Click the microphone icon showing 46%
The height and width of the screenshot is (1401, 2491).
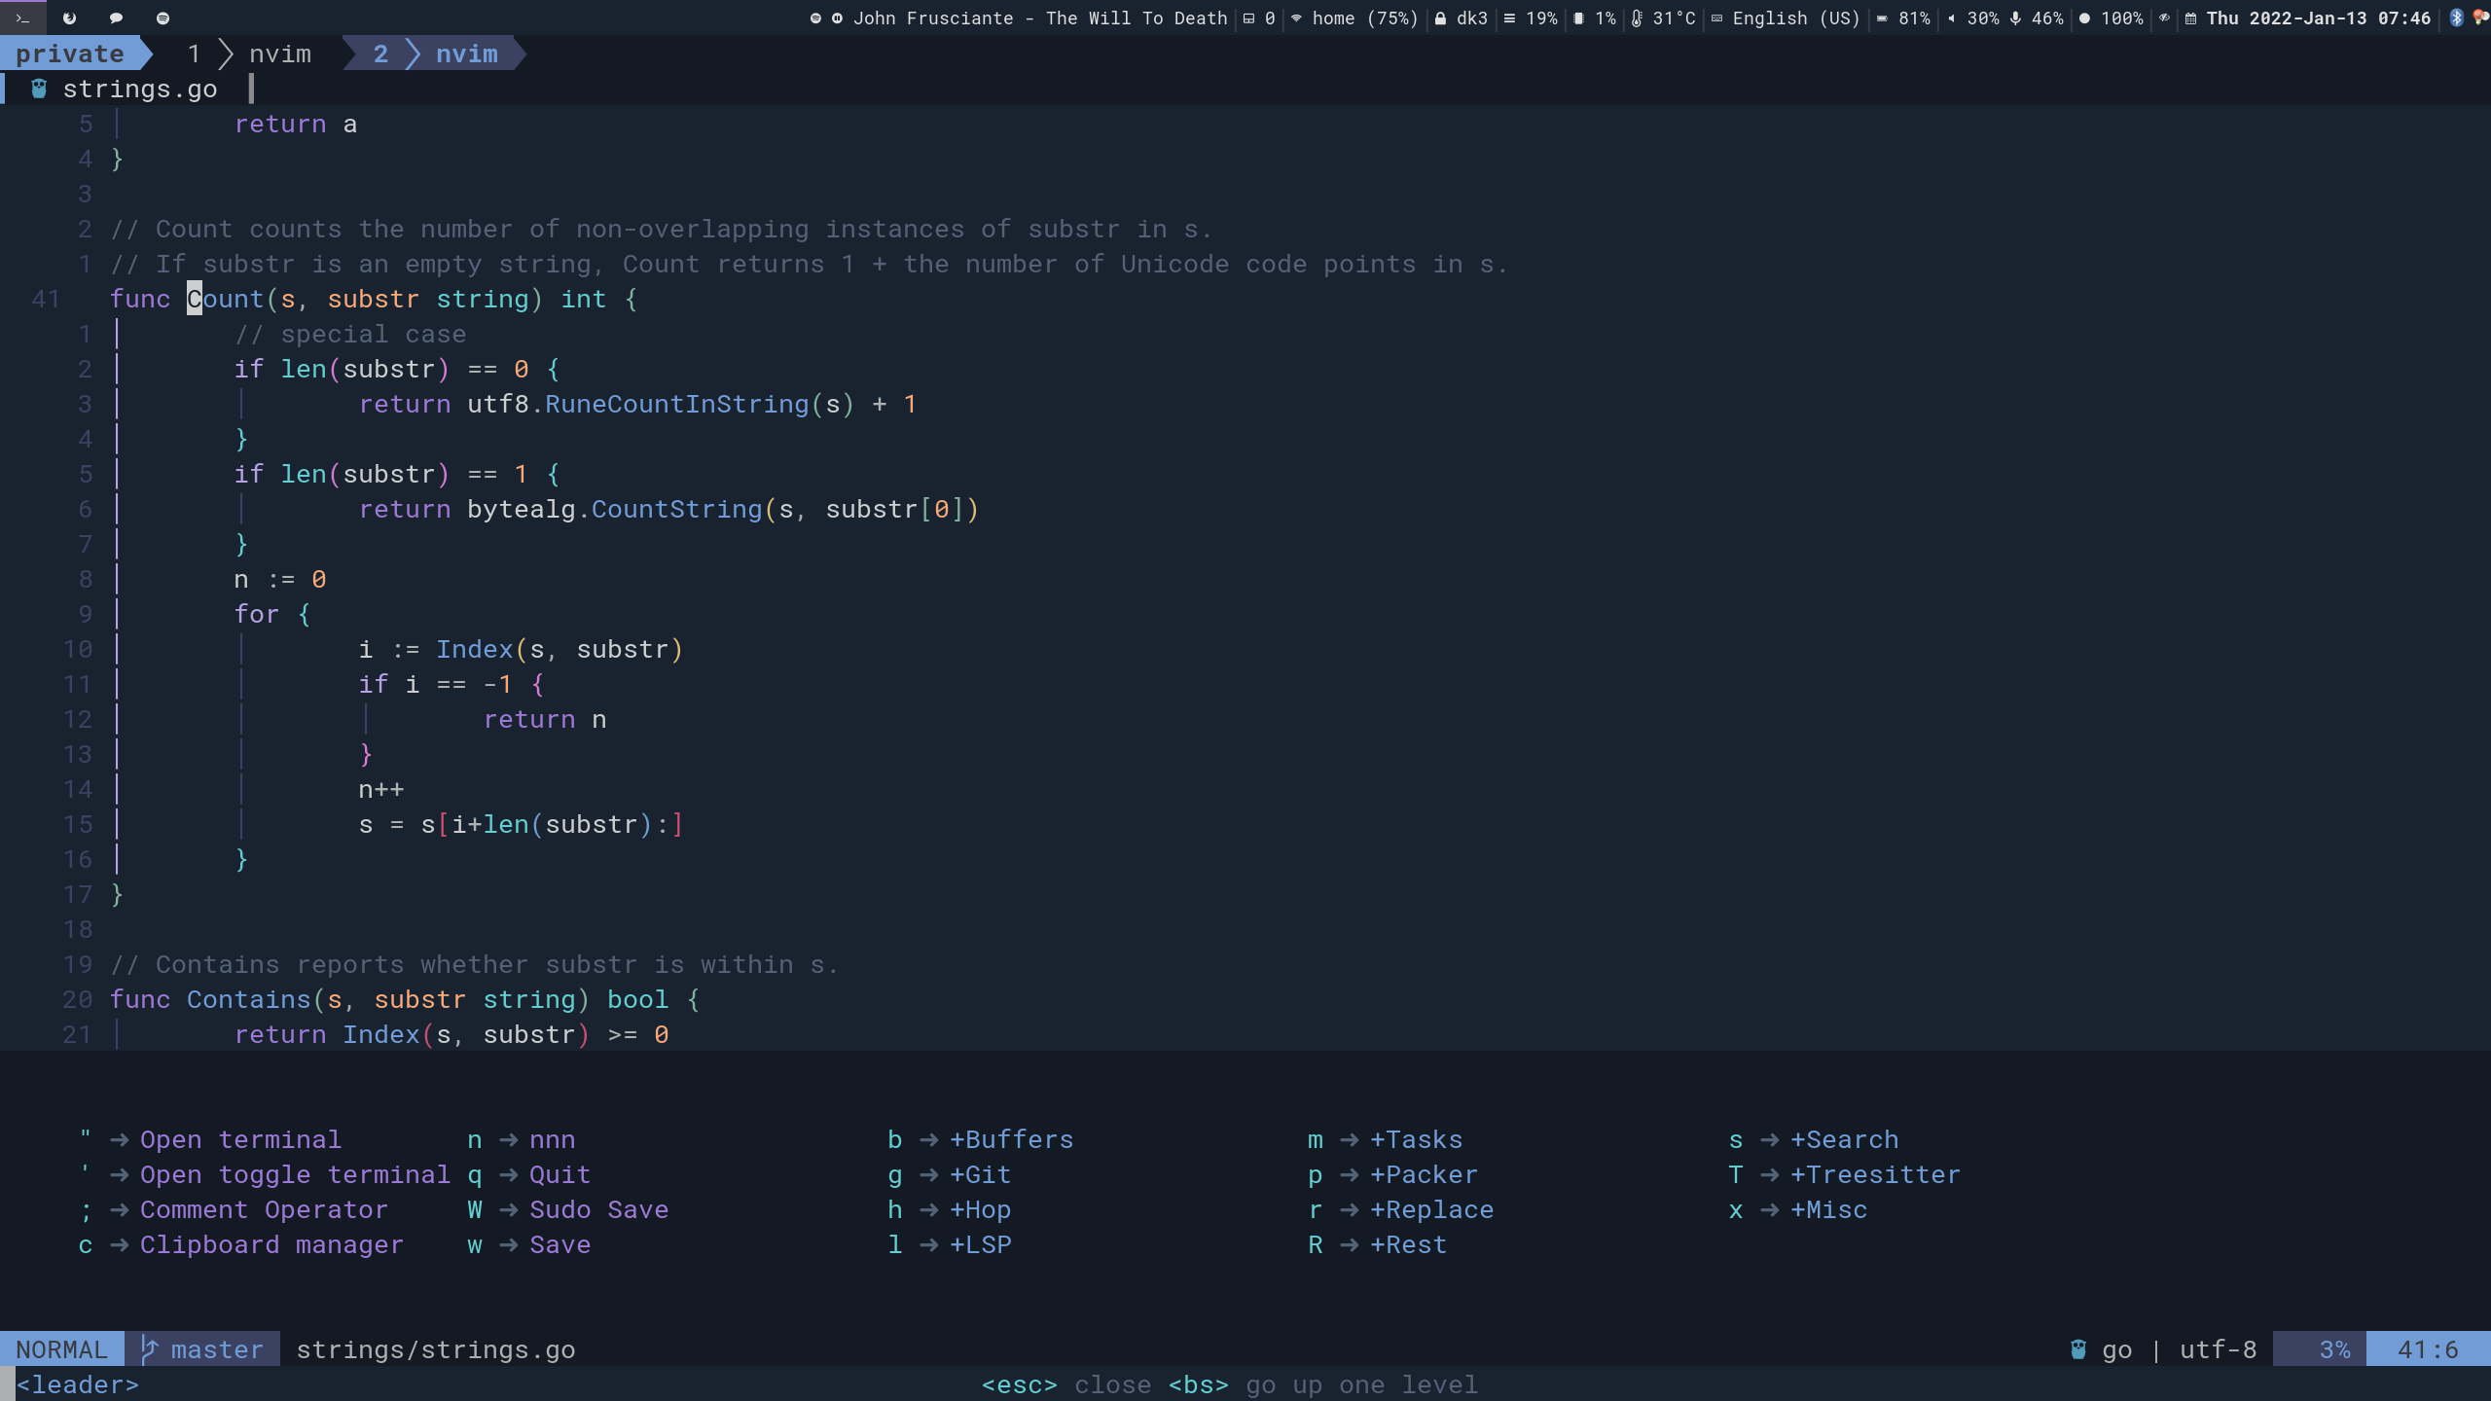click(x=2015, y=18)
